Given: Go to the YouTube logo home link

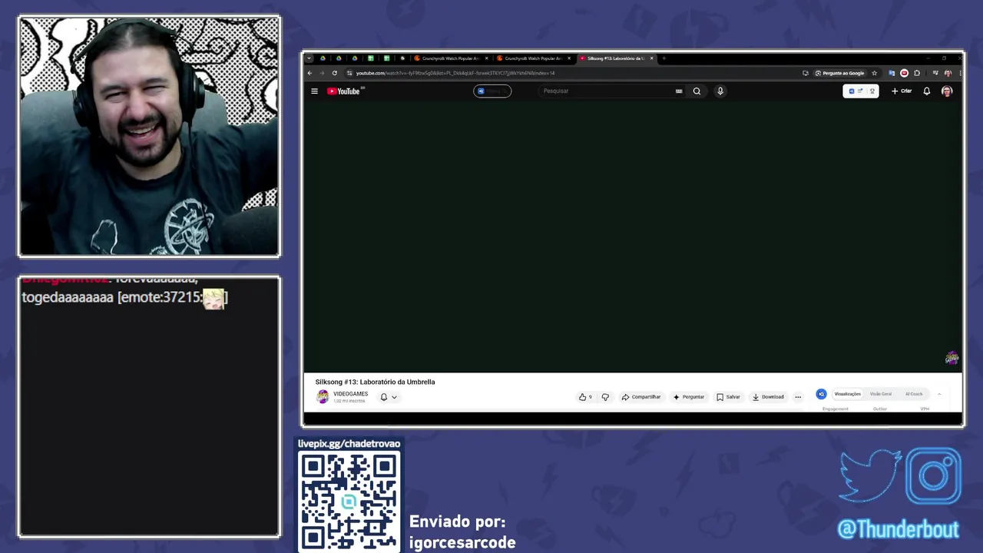Looking at the screenshot, I should tap(345, 91).
